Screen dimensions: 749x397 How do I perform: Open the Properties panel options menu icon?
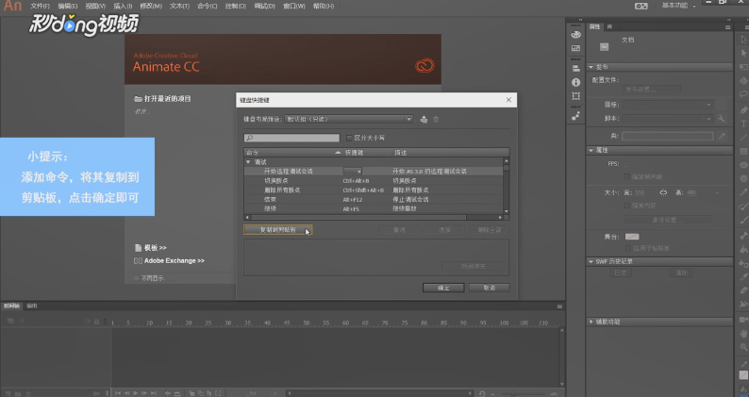tap(727, 27)
